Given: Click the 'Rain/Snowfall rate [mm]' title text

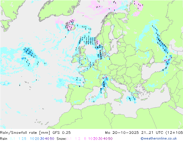Looking at the screenshot, I should coord(25,133).
